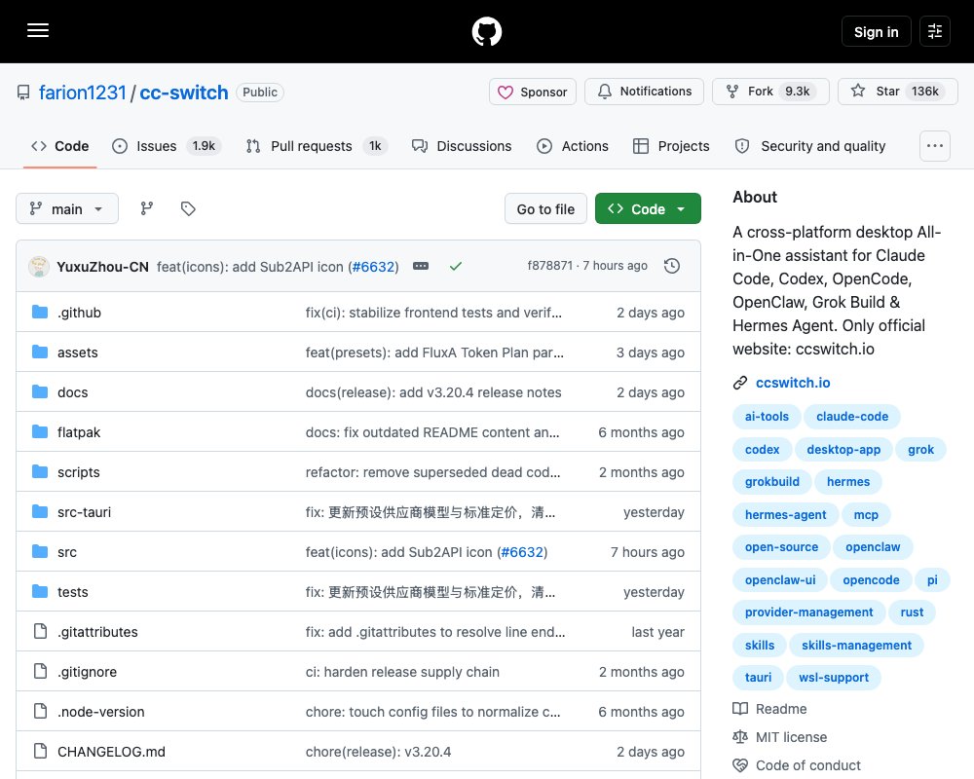Open the cc-switch repository link

pos(184,93)
